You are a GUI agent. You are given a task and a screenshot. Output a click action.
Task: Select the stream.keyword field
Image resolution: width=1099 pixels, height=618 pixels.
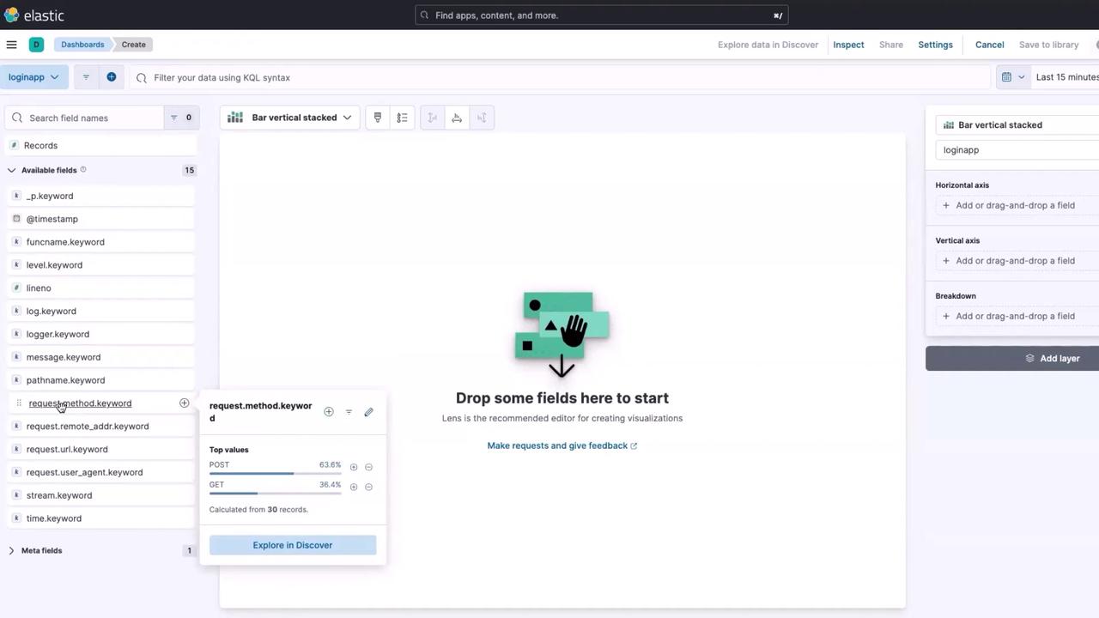click(x=101, y=495)
